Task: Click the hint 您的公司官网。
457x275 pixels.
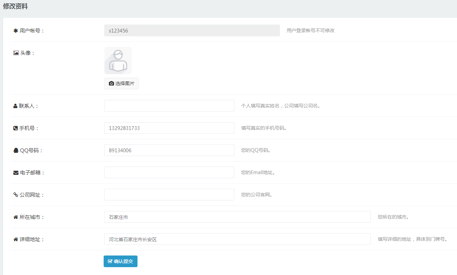Action: pos(257,195)
